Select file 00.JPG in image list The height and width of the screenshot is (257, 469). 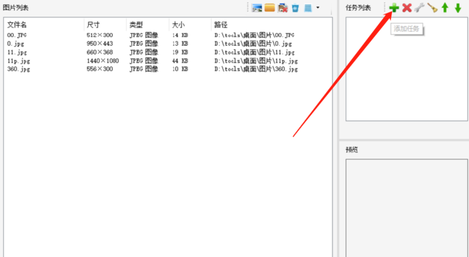(x=17, y=35)
